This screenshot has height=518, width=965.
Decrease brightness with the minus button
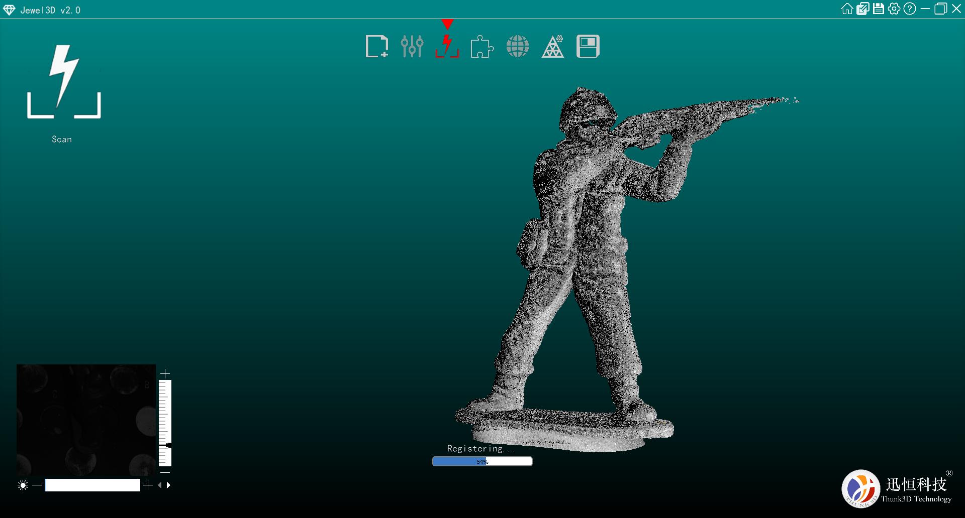click(37, 485)
